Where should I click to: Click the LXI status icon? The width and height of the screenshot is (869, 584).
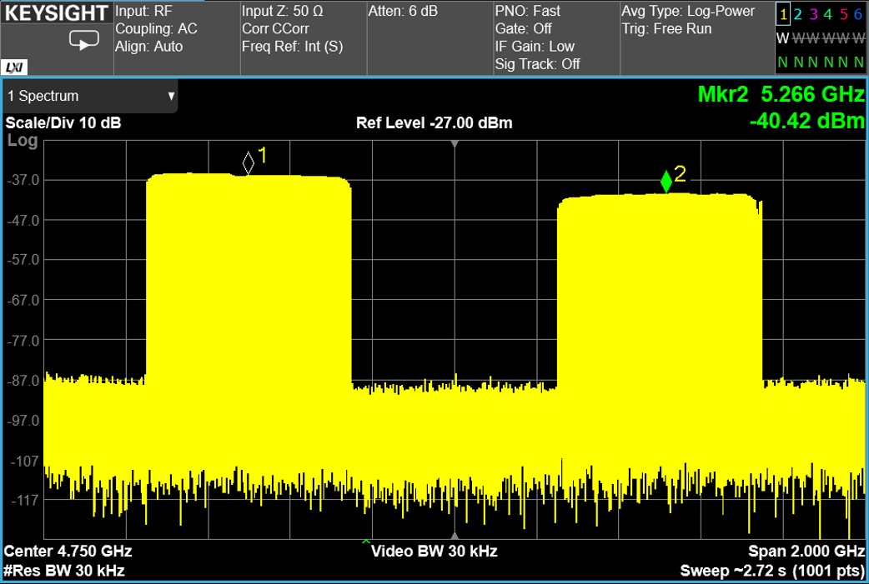[13, 67]
